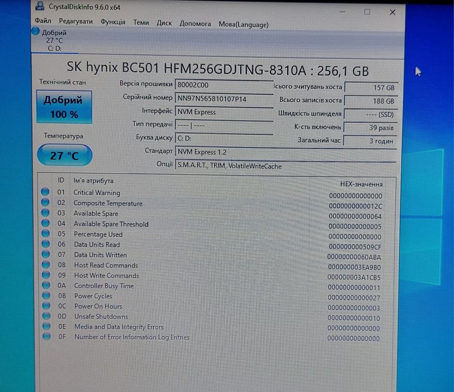Viewport: 454px width, 392px height.
Task: Click the status circle for Host Read Commands
Action: [46, 264]
